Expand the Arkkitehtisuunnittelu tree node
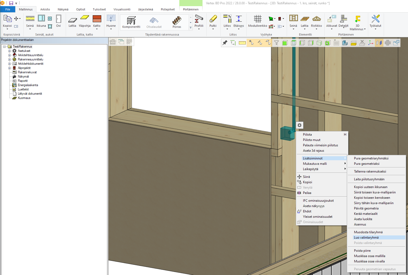 pos(10,55)
